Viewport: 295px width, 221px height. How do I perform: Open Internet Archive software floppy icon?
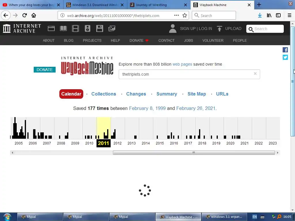[99, 28]
